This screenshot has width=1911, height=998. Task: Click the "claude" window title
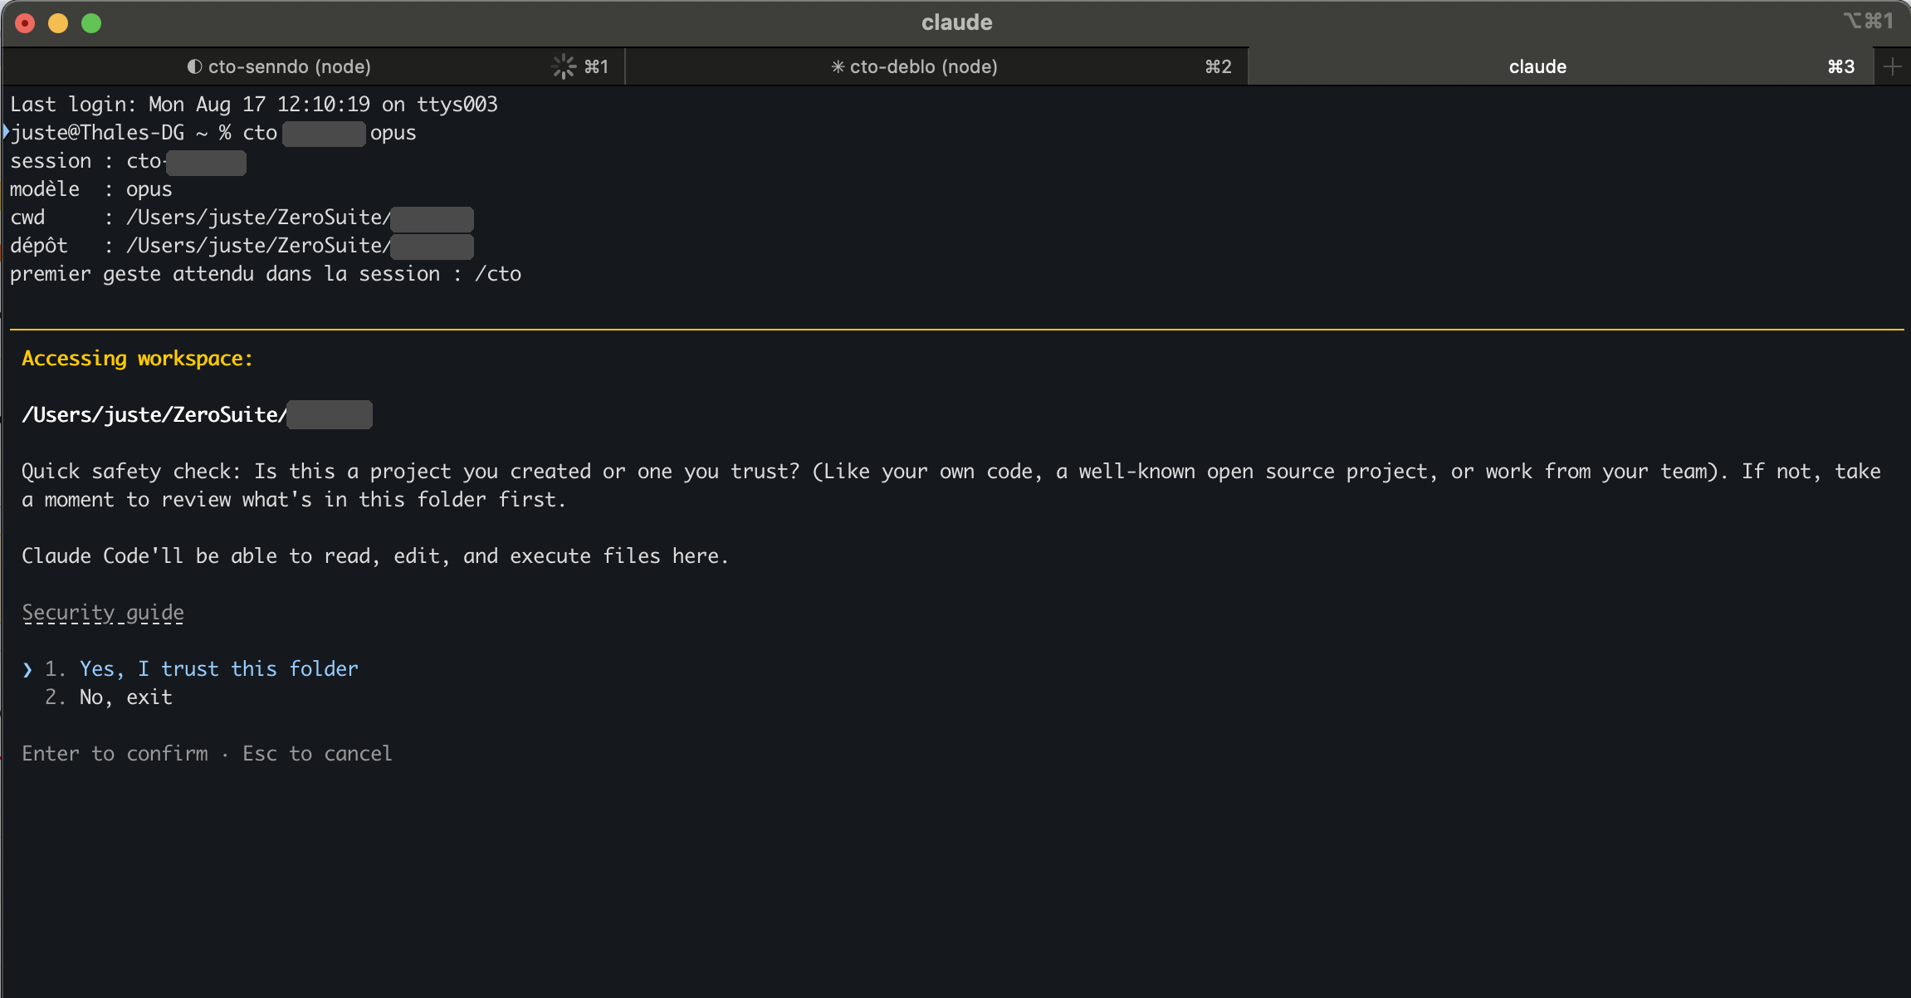point(956,22)
